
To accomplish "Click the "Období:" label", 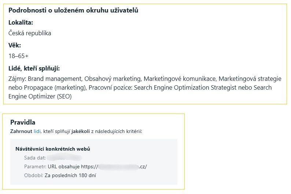I will (x=33, y=175).
